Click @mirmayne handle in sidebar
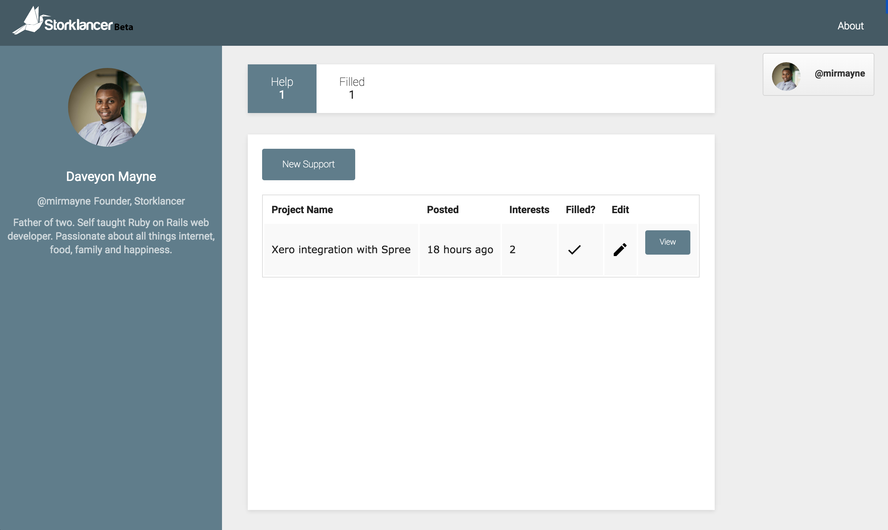888x530 pixels. point(64,201)
